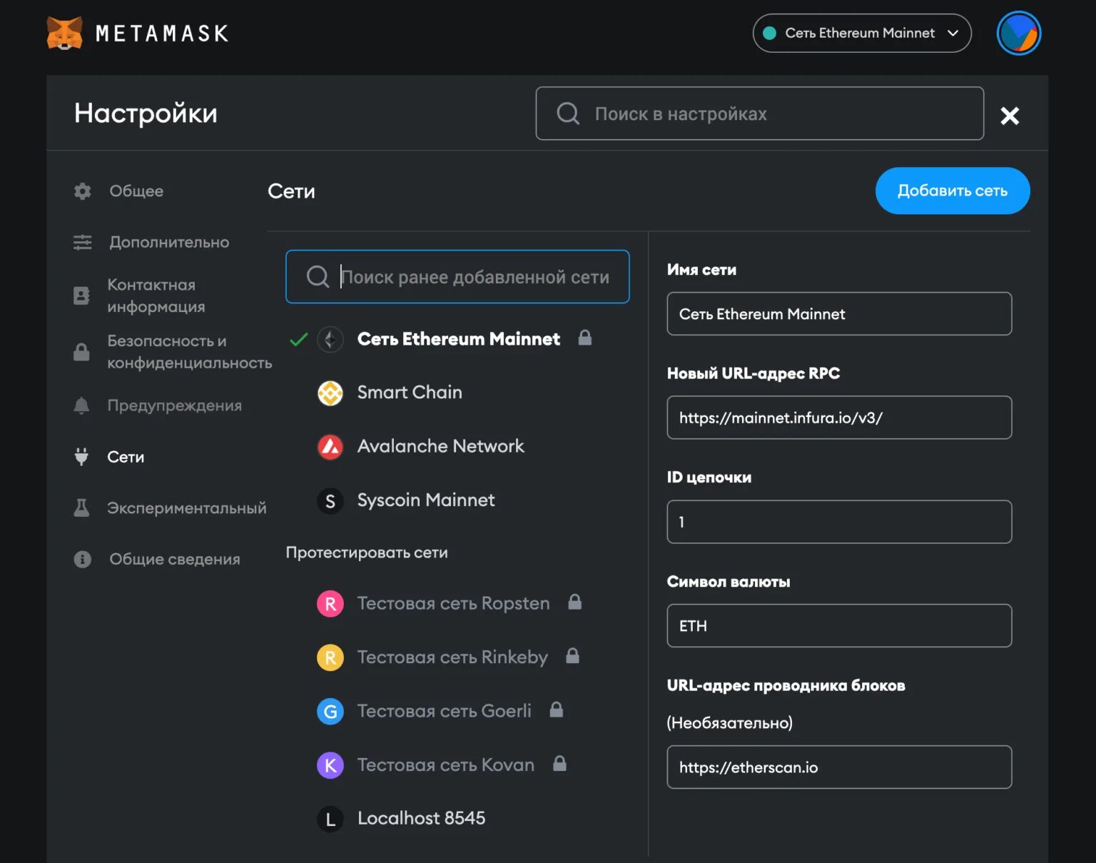Go to the Experimental settings tab
This screenshot has width=1096, height=863.
(186, 508)
